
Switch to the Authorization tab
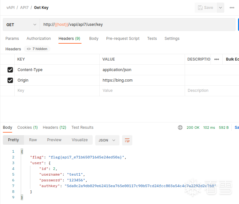(x=39, y=39)
